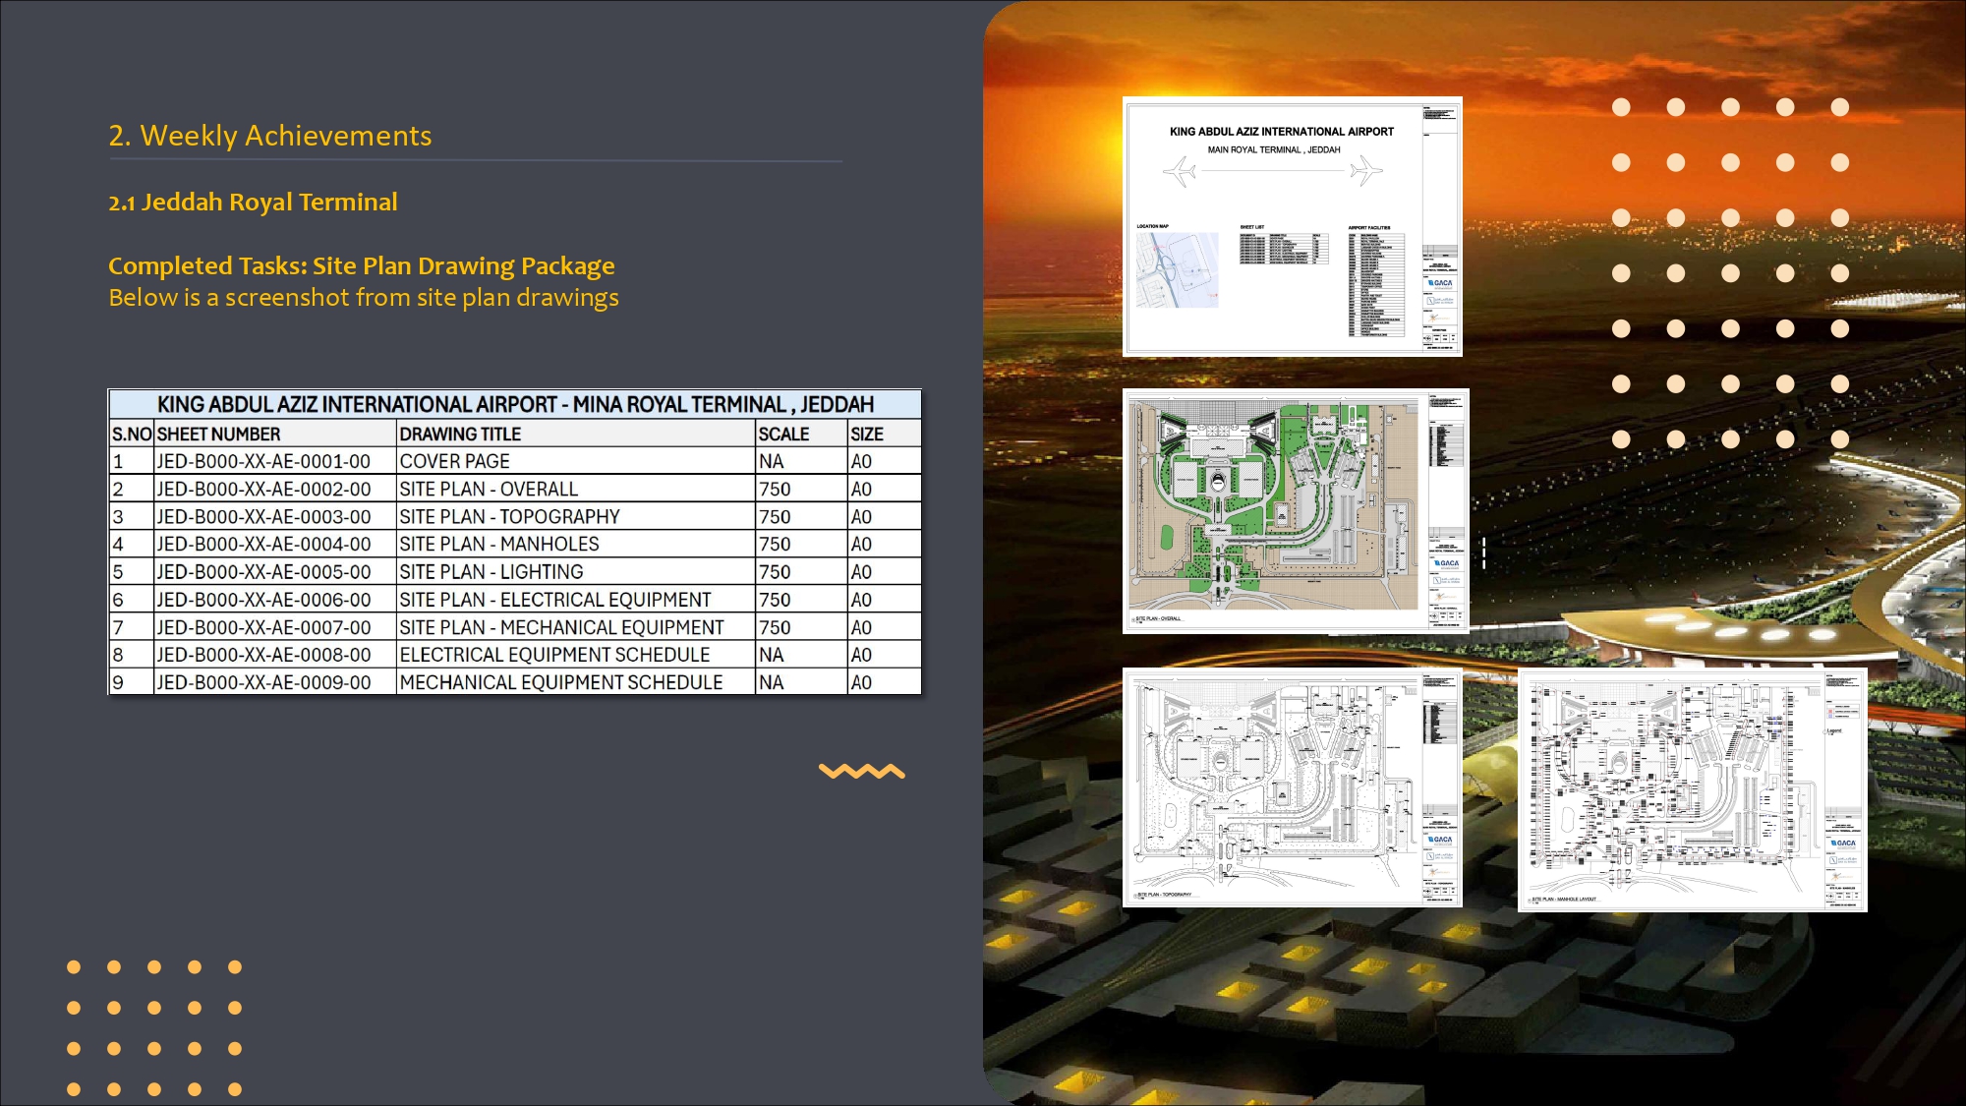Select the King Abdul Aziz Airport table title
The width and height of the screenshot is (1966, 1106).
coord(515,404)
